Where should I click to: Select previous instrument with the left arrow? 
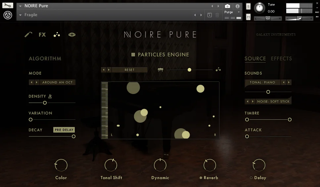point(212,6)
